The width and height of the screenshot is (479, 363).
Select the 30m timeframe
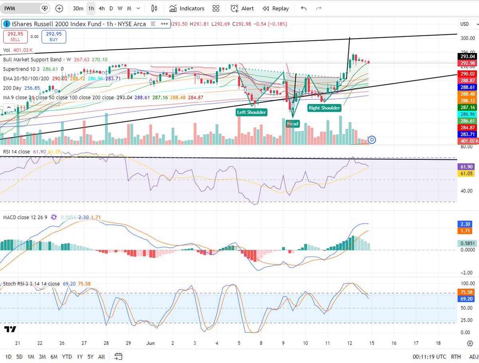(78, 8)
